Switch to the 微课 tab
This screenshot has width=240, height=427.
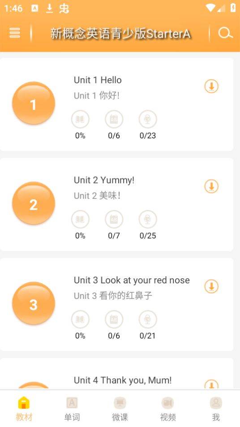pos(120,409)
